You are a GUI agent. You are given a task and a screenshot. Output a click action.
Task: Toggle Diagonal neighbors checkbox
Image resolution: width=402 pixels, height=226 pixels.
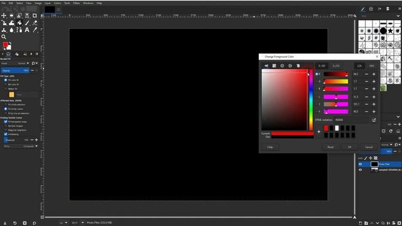pyautogui.click(x=6, y=130)
